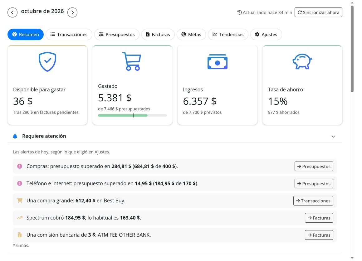Open Presupuestos from the Compras alert

pyautogui.click(x=314, y=167)
